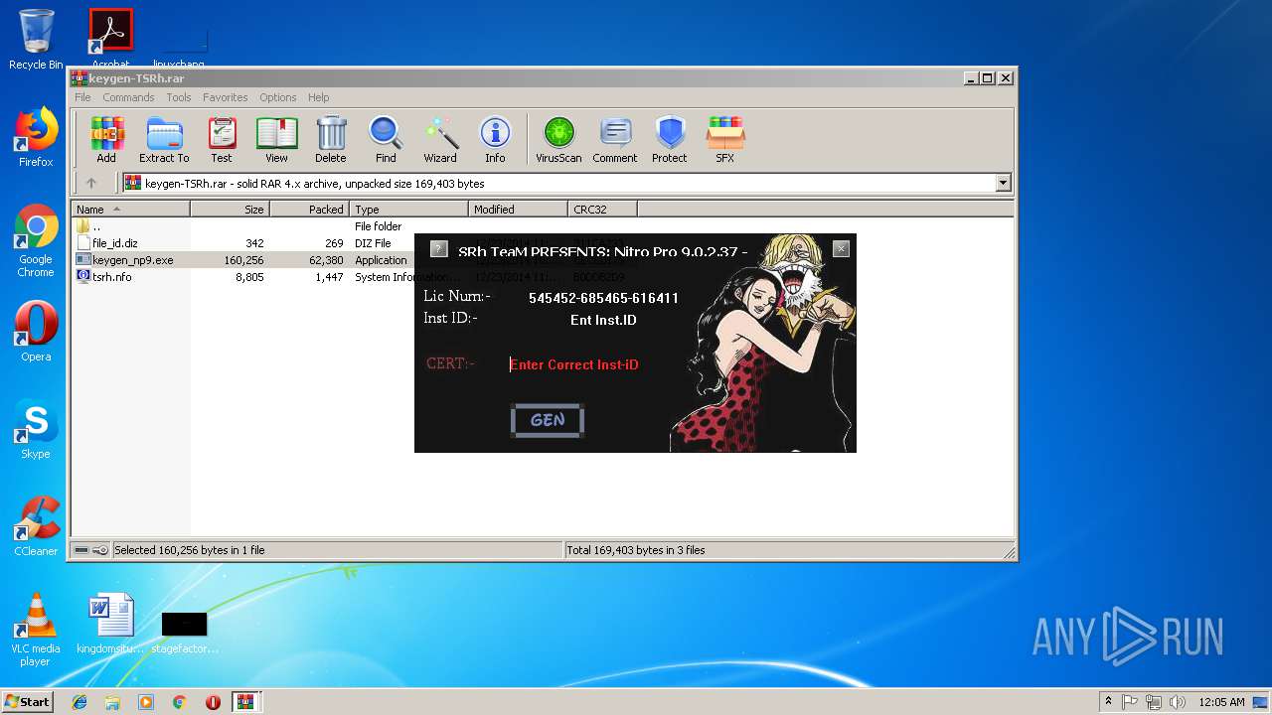Sort files by Size column
Screen dimensions: 1272x715
(x=230, y=210)
